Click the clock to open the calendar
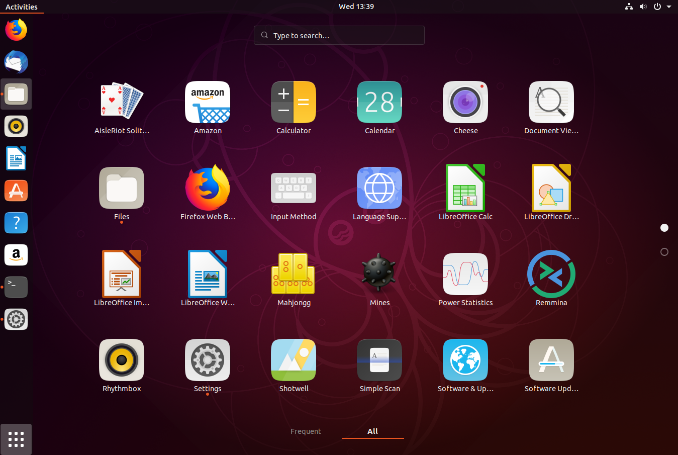Viewport: 678px width, 455px height. pyautogui.click(x=356, y=7)
